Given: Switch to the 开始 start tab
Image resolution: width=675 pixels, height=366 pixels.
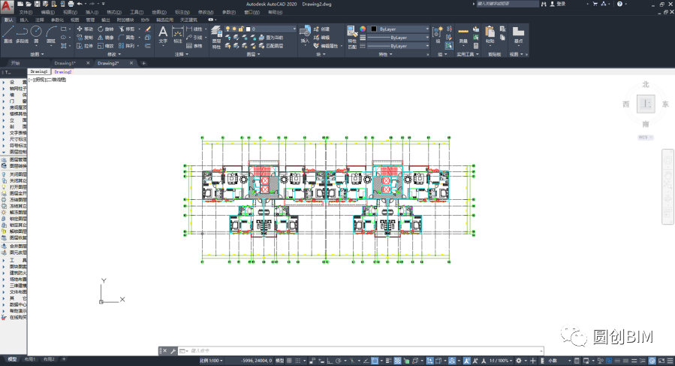Looking at the screenshot, I should 16,63.
